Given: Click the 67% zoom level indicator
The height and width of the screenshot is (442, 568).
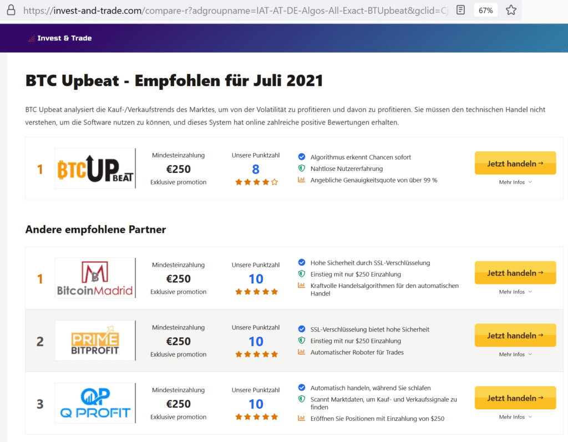Looking at the screenshot, I should 485,10.
